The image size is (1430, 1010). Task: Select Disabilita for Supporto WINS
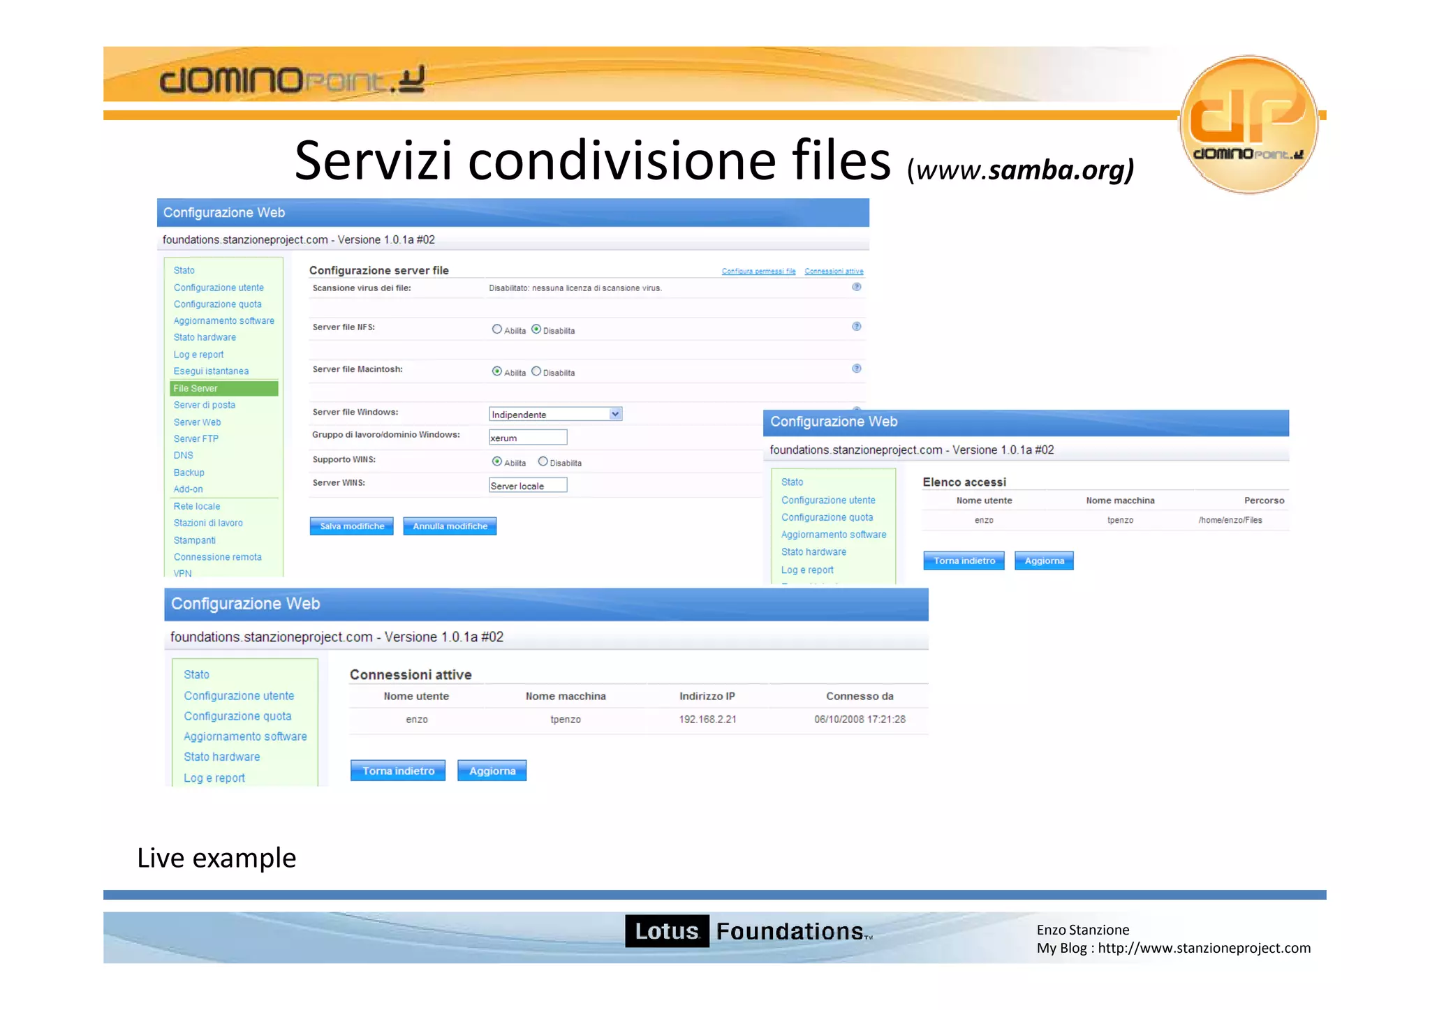pos(543,461)
